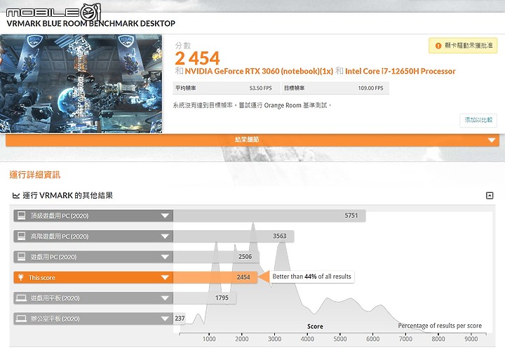The width and height of the screenshot is (505, 353).
Task: Click the 添加以比較 compare button
Action: pos(478,120)
